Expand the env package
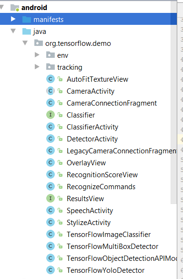183x279 pixels. (x=37, y=55)
